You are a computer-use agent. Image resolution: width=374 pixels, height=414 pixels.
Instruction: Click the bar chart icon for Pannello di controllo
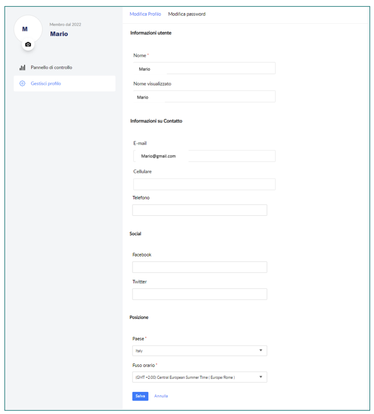point(23,67)
